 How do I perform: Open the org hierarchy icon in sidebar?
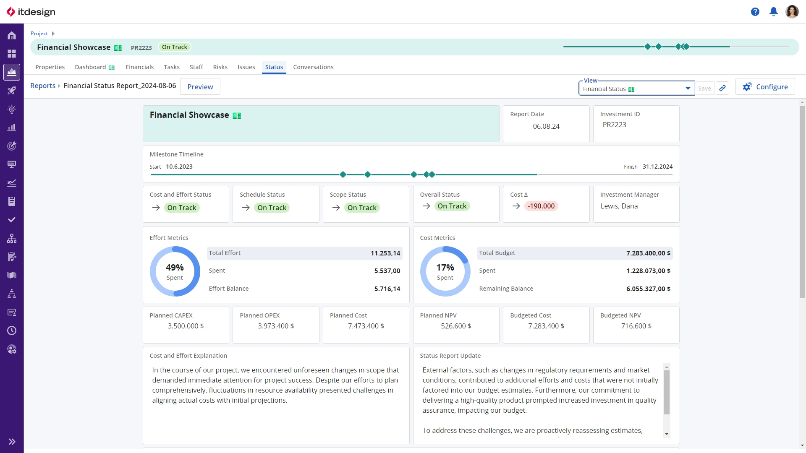pos(12,238)
